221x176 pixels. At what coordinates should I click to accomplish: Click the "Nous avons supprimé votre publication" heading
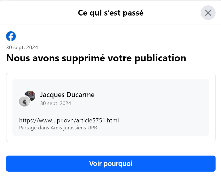pos(96,58)
